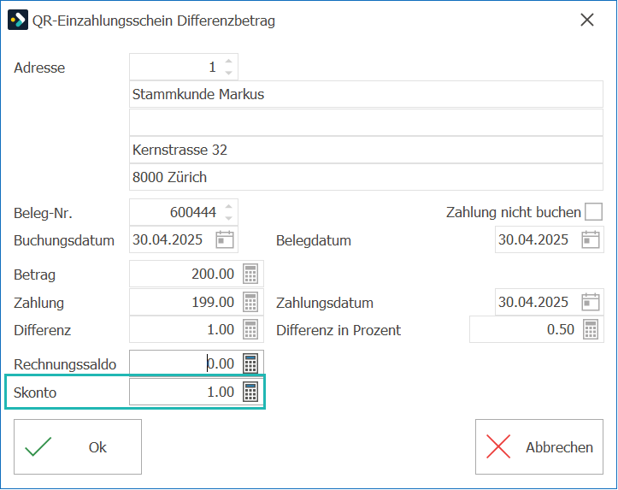Click the Adresse label
The image size is (618, 490).
(39, 68)
